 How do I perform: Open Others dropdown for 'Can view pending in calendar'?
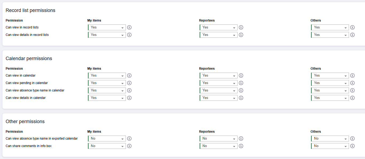(x=330, y=83)
